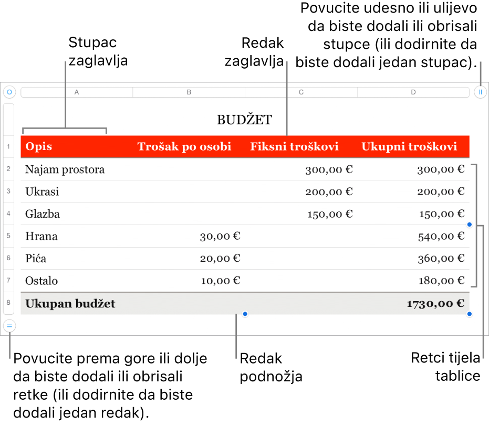This screenshot has width=489, height=427.
Task: Select row 7 number tab
Action: [8, 280]
